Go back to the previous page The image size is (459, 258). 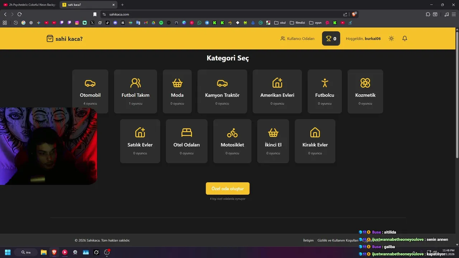tap(5, 14)
